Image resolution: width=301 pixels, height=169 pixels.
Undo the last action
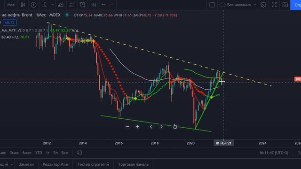tap(103, 5)
